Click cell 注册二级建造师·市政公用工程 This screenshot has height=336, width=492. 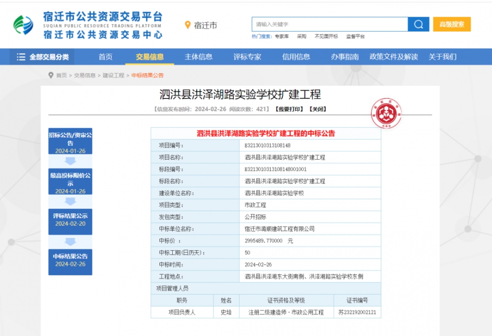pos(286,312)
